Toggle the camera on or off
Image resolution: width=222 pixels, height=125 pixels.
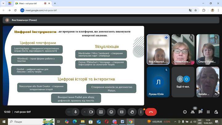coord(91,112)
